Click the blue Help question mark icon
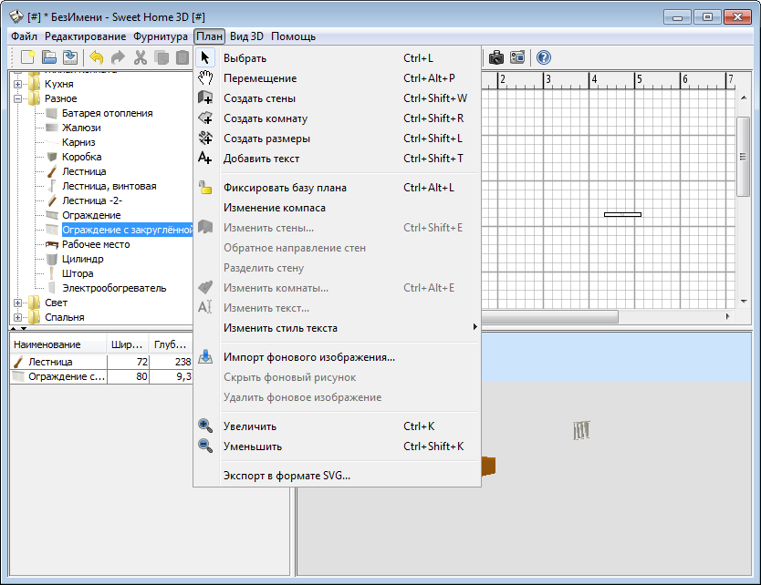This screenshot has width=761, height=585. (544, 57)
